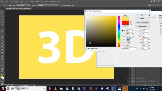Select the Path Selection tool
This screenshot has width=162, height=91.
(x=2, y=62)
